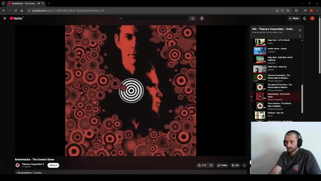Subscribe using the Abone ol button
The height and width of the screenshot is (181, 321).
(x=53, y=165)
